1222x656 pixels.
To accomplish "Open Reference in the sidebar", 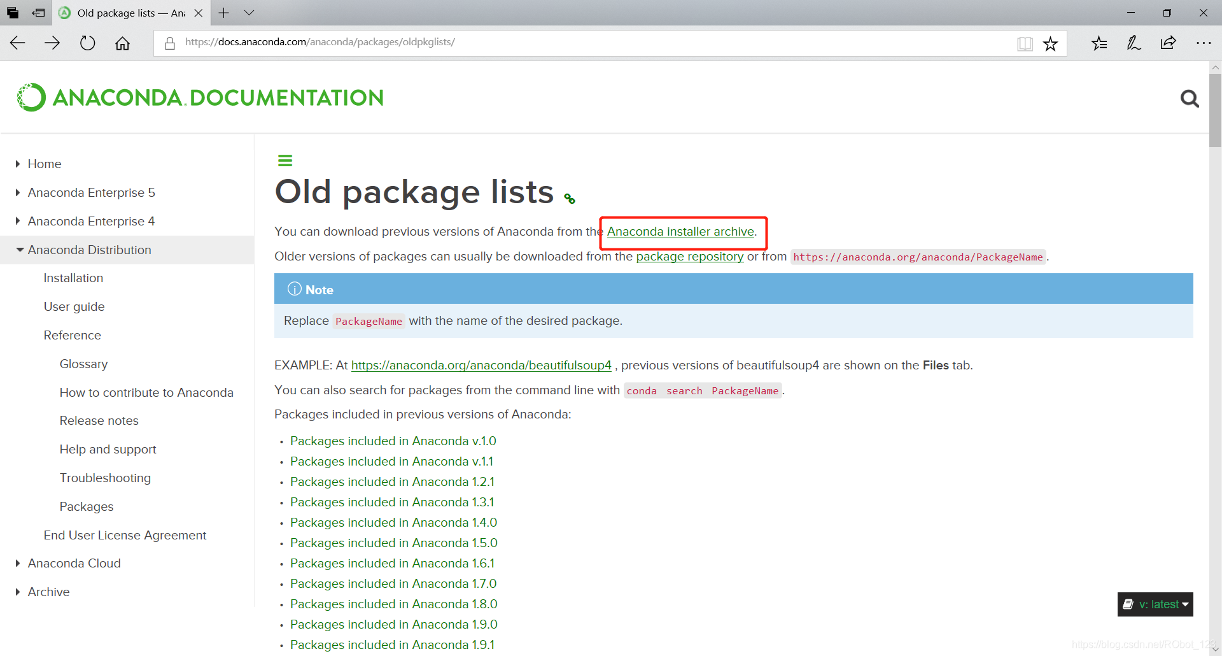I will point(72,335).
